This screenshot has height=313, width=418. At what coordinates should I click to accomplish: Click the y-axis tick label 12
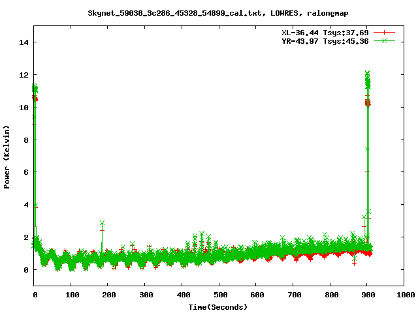[24, 75]
